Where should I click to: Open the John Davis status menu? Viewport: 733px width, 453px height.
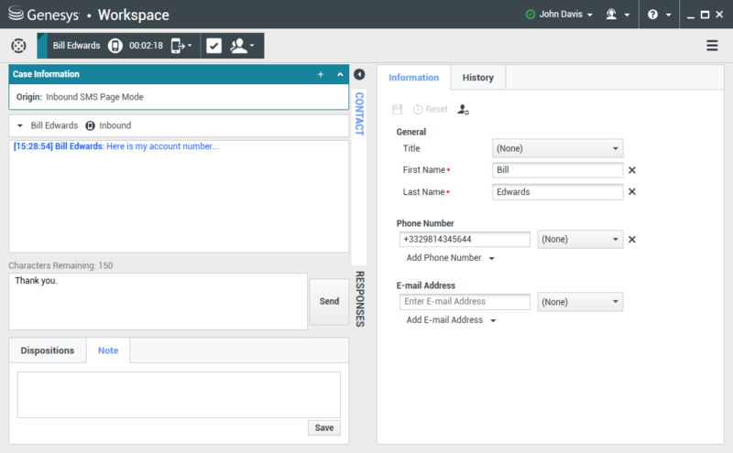tap(559, 16)
